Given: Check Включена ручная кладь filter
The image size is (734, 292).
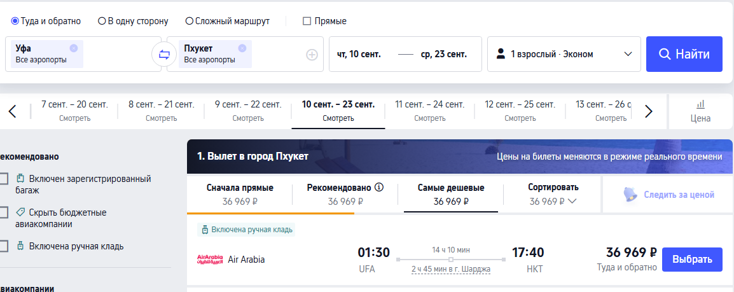Looking at the screenshot, I should (x=4, y=246).
